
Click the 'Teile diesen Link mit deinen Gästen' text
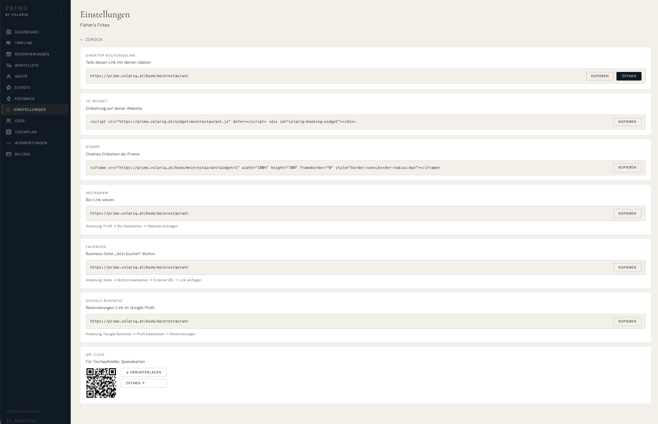pyautogui.click(x=118, y=63)
